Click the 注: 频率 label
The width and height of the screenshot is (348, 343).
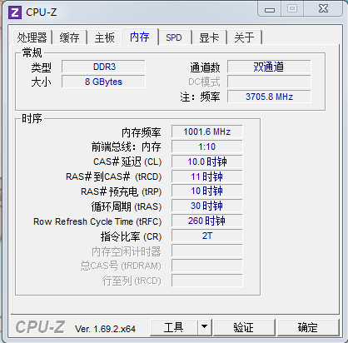pyautogui.click(x=200, y=97)
